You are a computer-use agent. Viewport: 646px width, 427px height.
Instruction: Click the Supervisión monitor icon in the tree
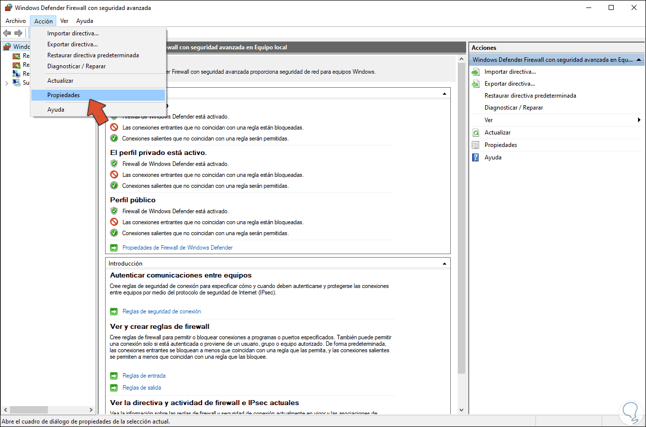[x=16, y=83]
